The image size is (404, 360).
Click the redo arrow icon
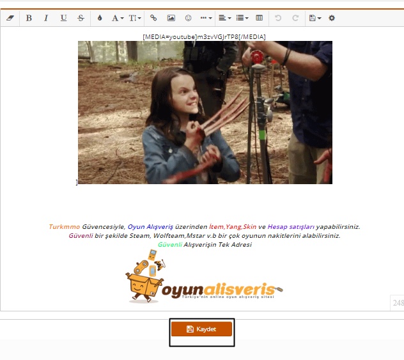295,19
